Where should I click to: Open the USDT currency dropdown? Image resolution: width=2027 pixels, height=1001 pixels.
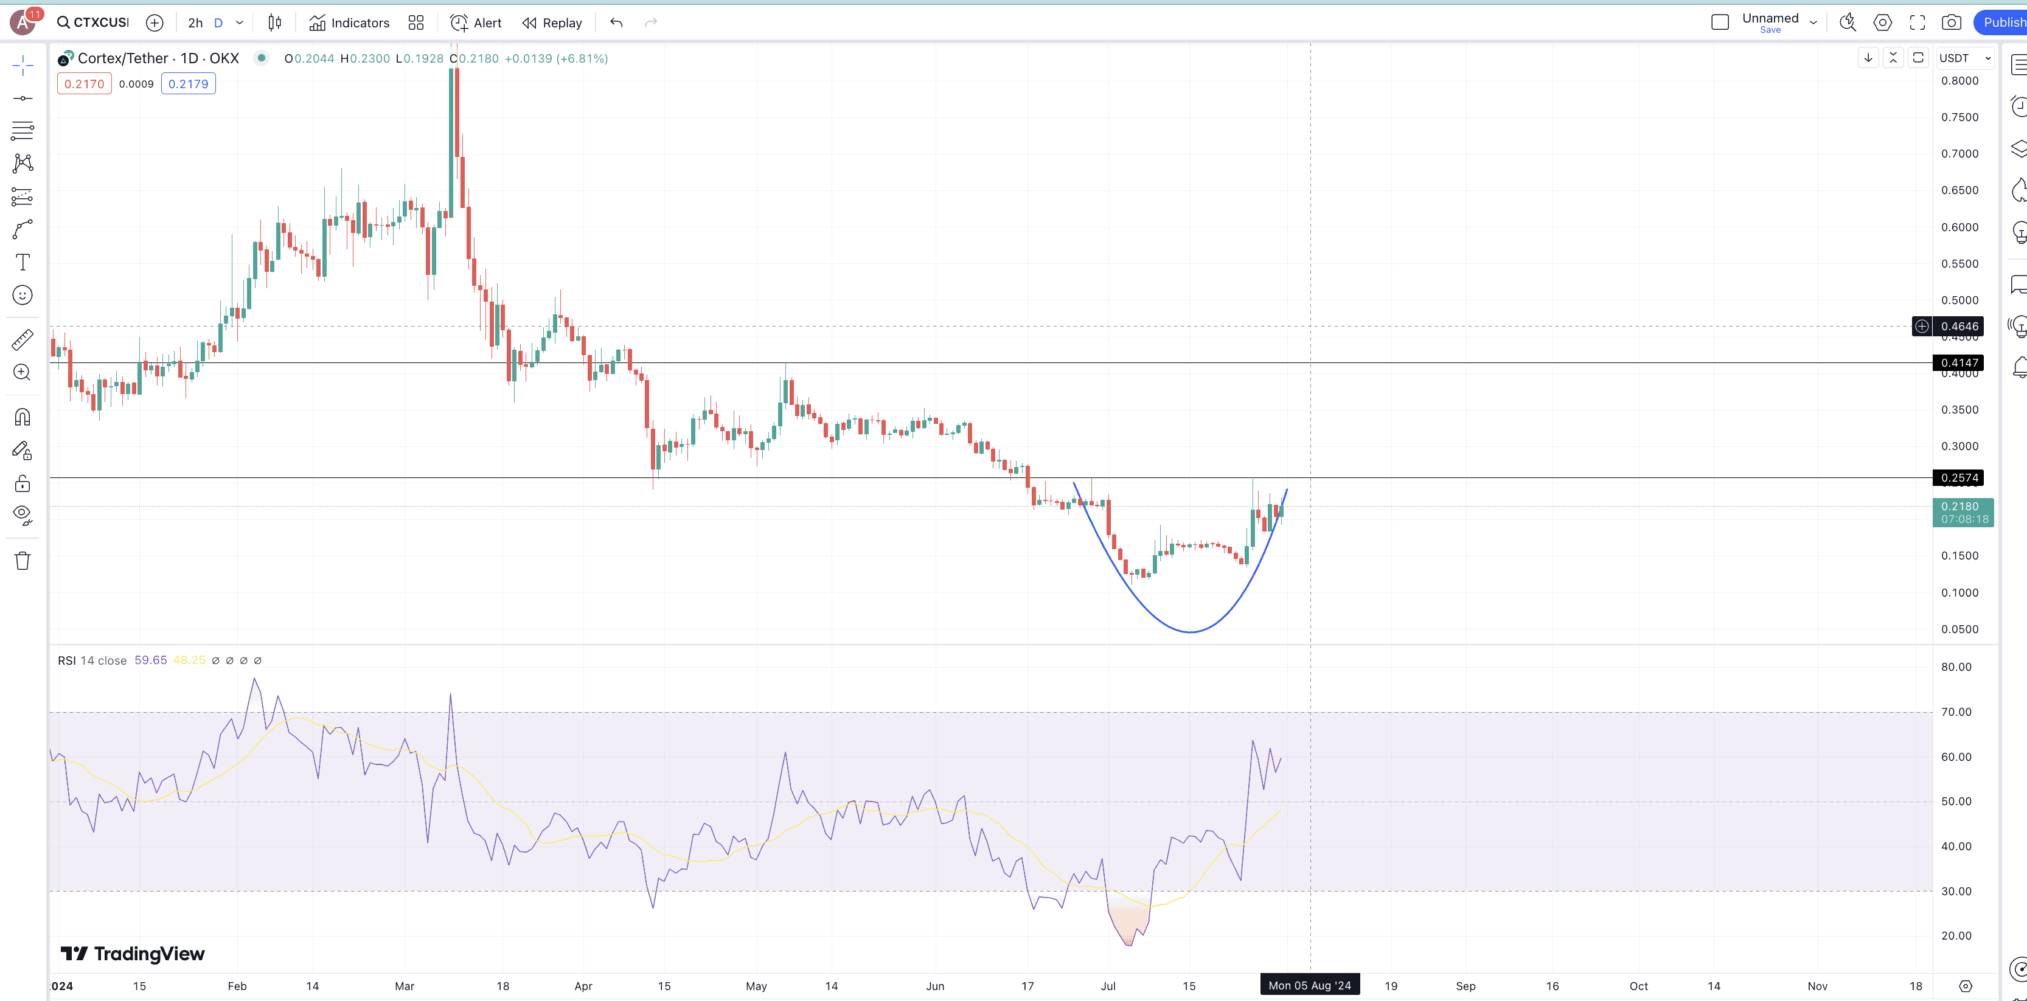[x=1964, y=58]
